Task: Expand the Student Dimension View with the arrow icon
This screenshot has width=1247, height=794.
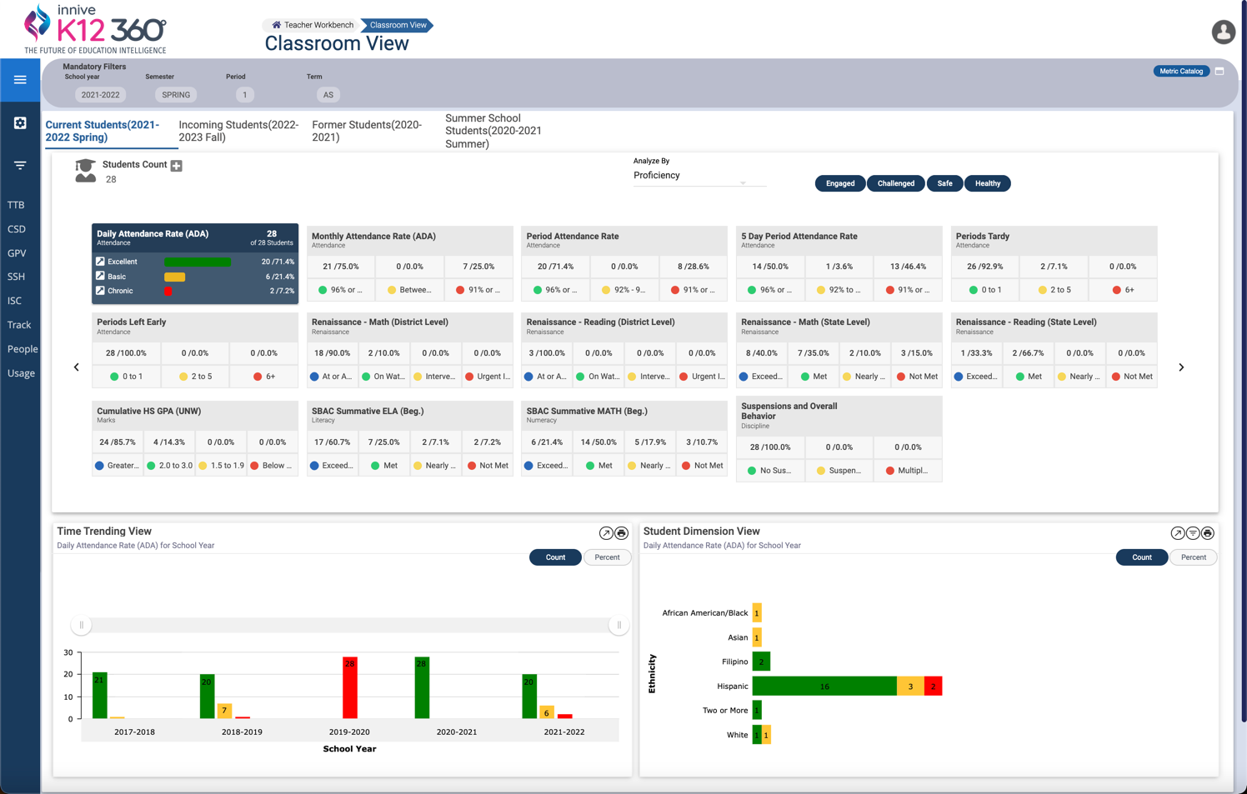Action: coord(1177,533)
